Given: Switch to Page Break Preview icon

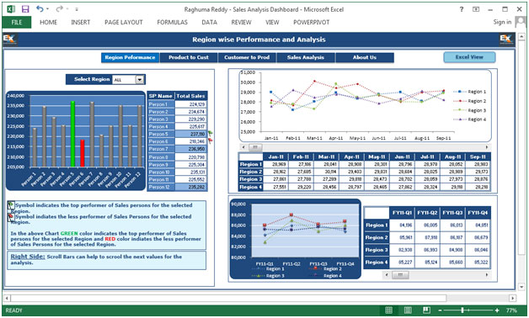Looking at the screenshot, I should [x=426, y=310].
